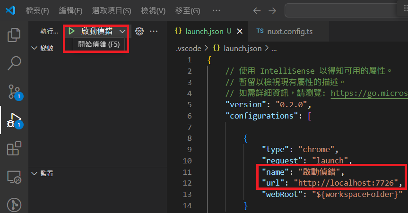The image size is (408, 213).
Task: Collapse the 監看 (Watch) section
Action: (x=35, y=173)
